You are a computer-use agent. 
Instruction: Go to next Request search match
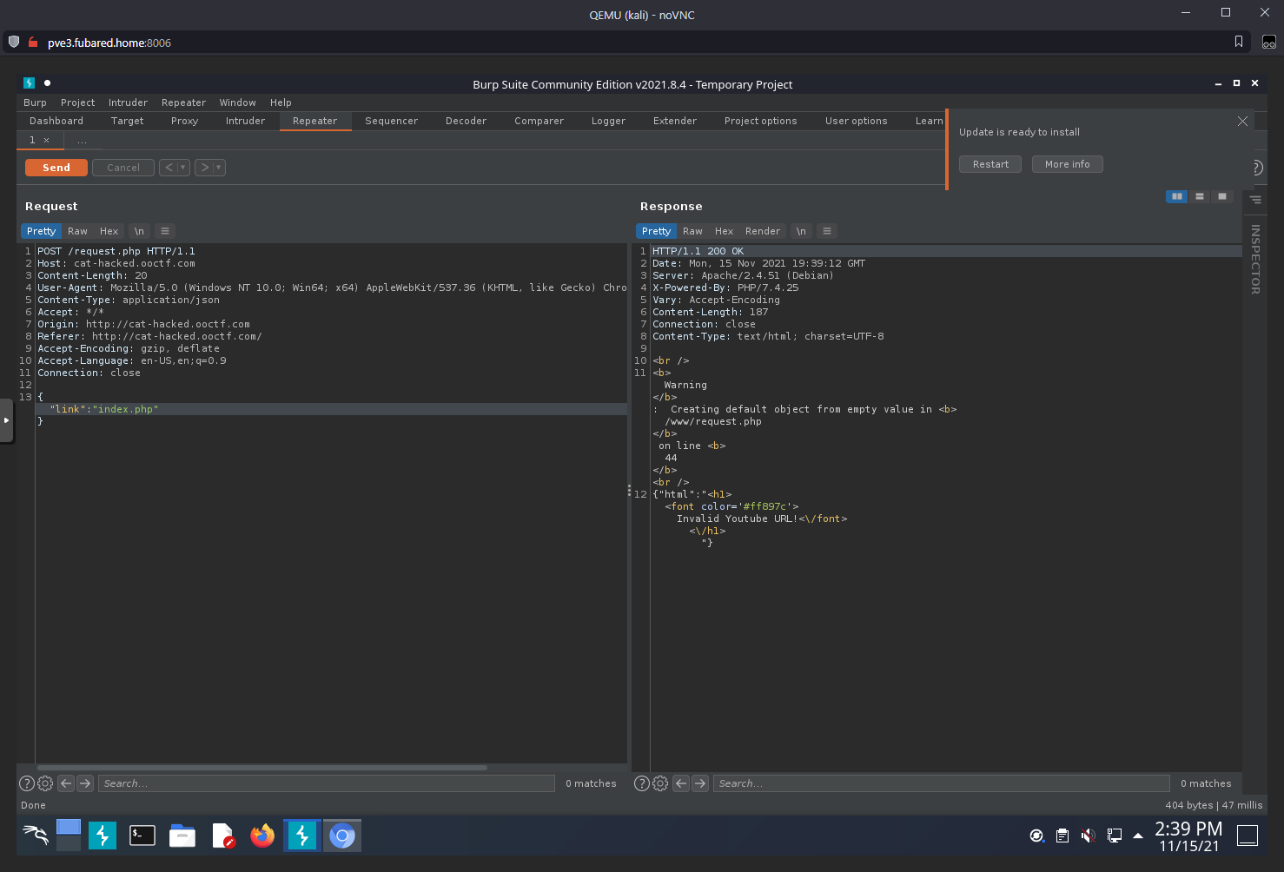click(x=85, y=783)
